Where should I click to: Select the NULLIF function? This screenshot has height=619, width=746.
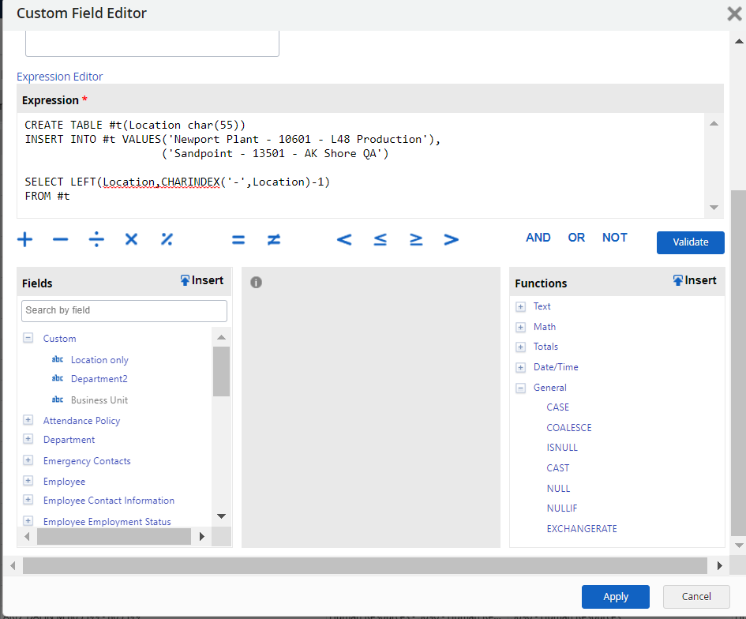point(562,508)
